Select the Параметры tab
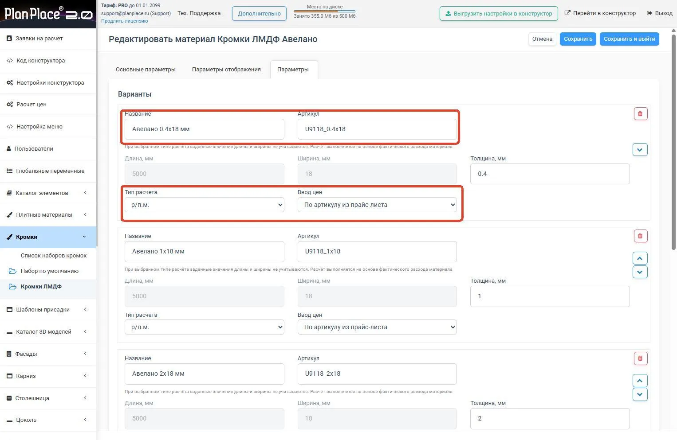 click(293, 70)
